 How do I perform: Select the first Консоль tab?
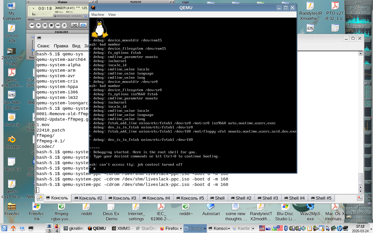tap(57, 198)
